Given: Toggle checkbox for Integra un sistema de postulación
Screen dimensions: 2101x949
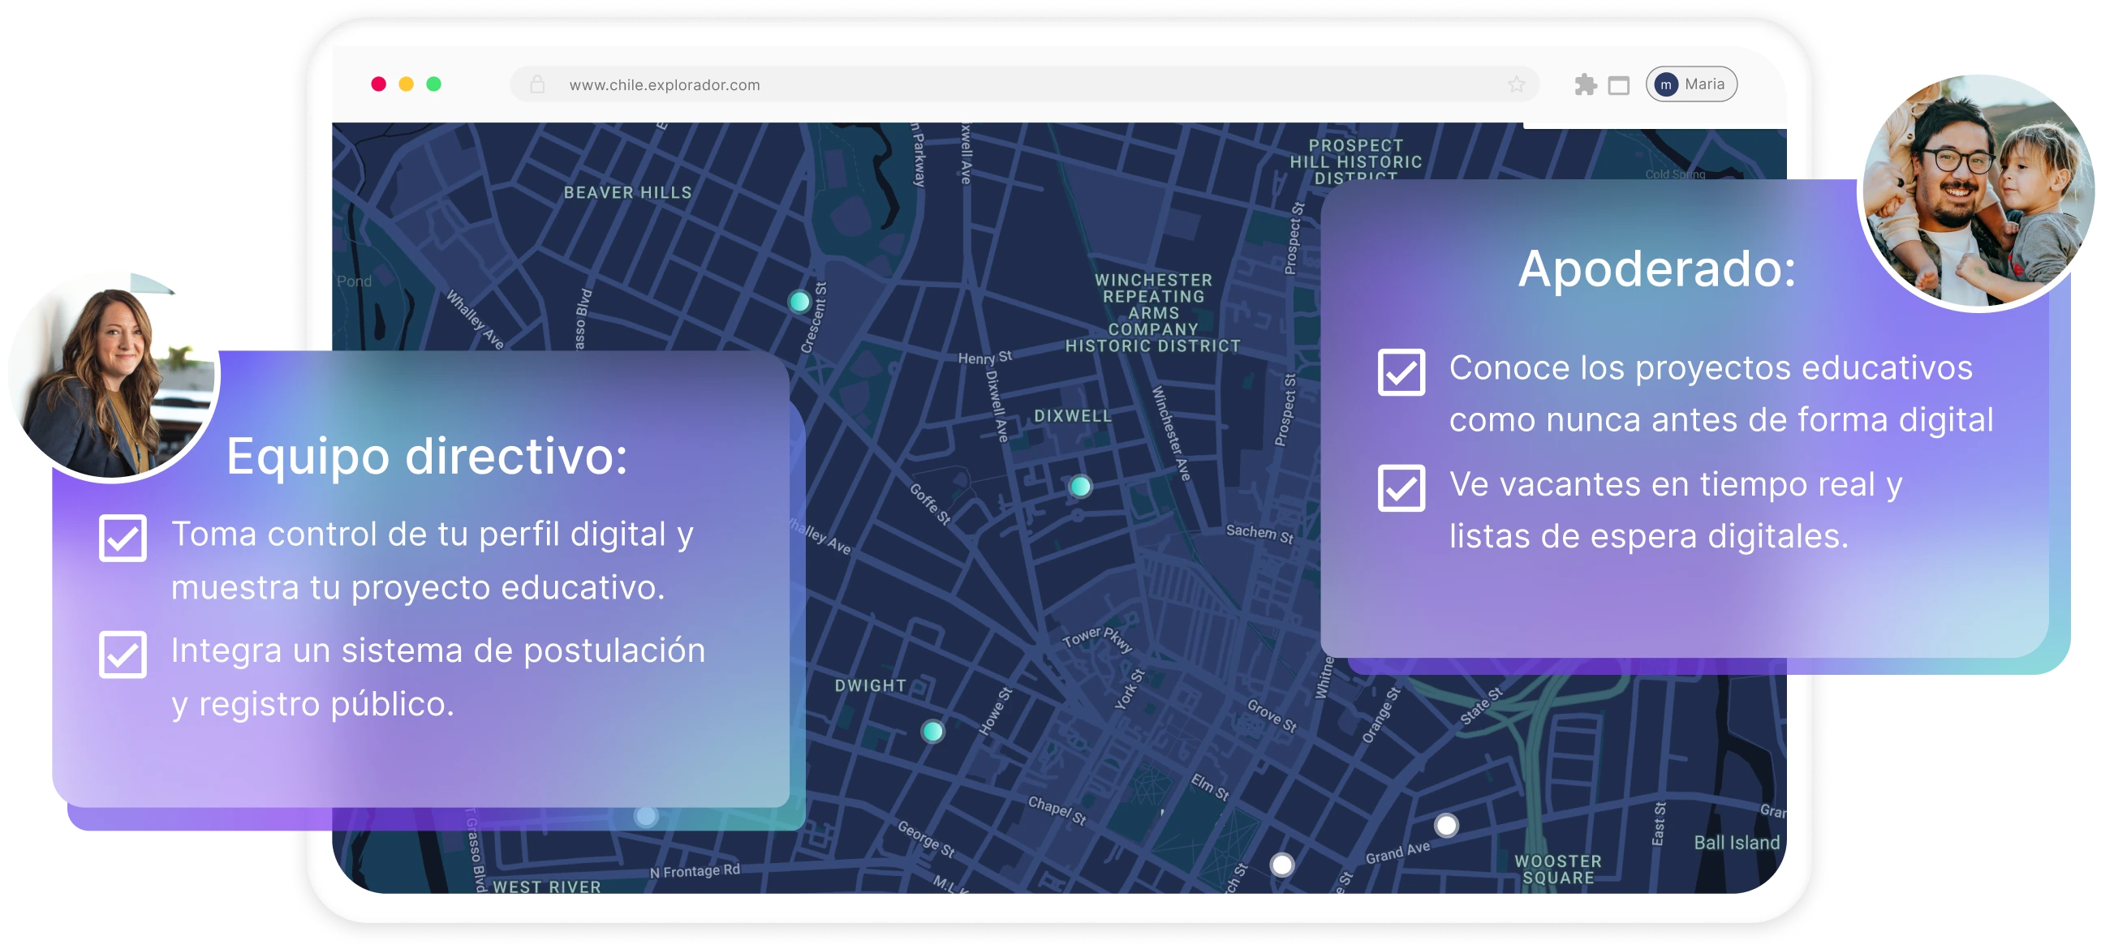Looking at the screenshot, I should (x=123, y=655).
